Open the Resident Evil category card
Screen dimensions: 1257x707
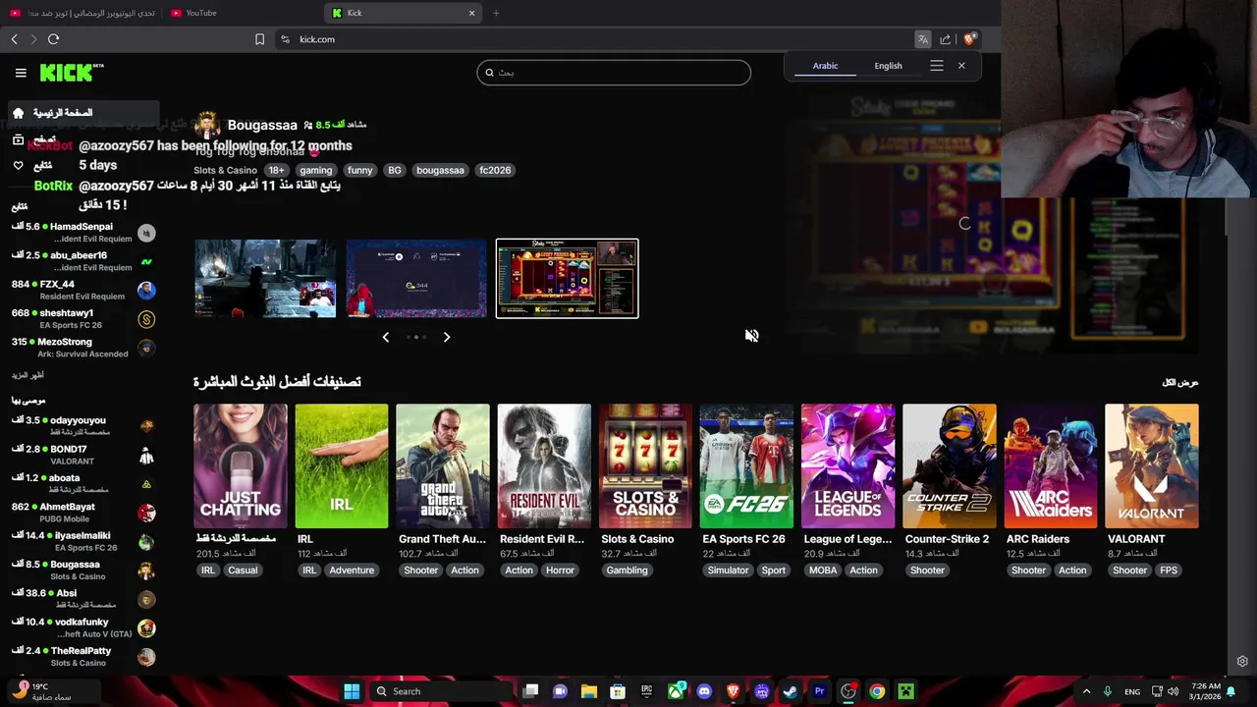(544, 466)
